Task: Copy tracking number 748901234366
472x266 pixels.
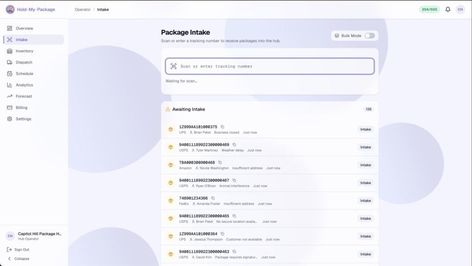Action: click(x=213, y=198)
